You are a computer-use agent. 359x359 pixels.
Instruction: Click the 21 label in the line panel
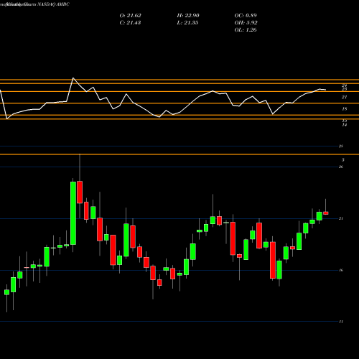pyautogui.click(x=345, y=97)
